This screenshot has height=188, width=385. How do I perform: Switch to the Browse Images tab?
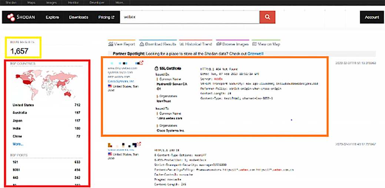(232, 44)
